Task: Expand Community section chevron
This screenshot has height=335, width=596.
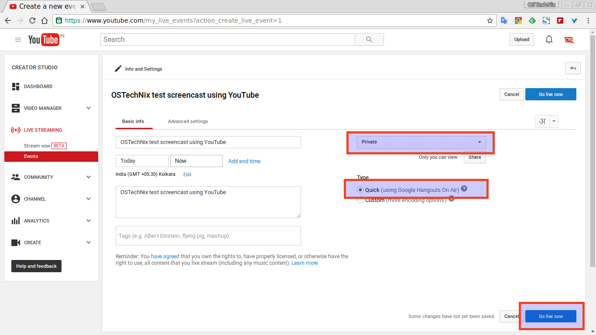Action: (x=89, y=177)
